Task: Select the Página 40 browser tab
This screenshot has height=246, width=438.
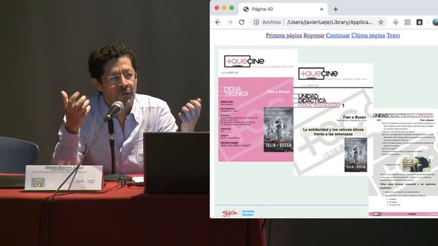Action: (283, 9)
